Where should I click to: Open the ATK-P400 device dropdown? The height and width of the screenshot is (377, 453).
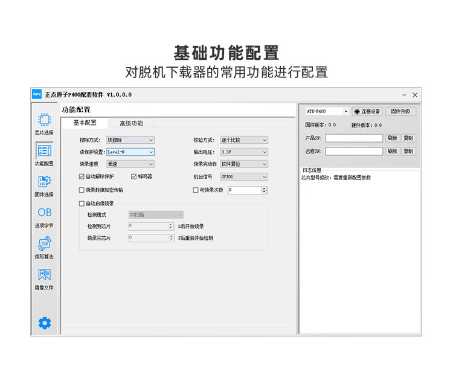327,111
